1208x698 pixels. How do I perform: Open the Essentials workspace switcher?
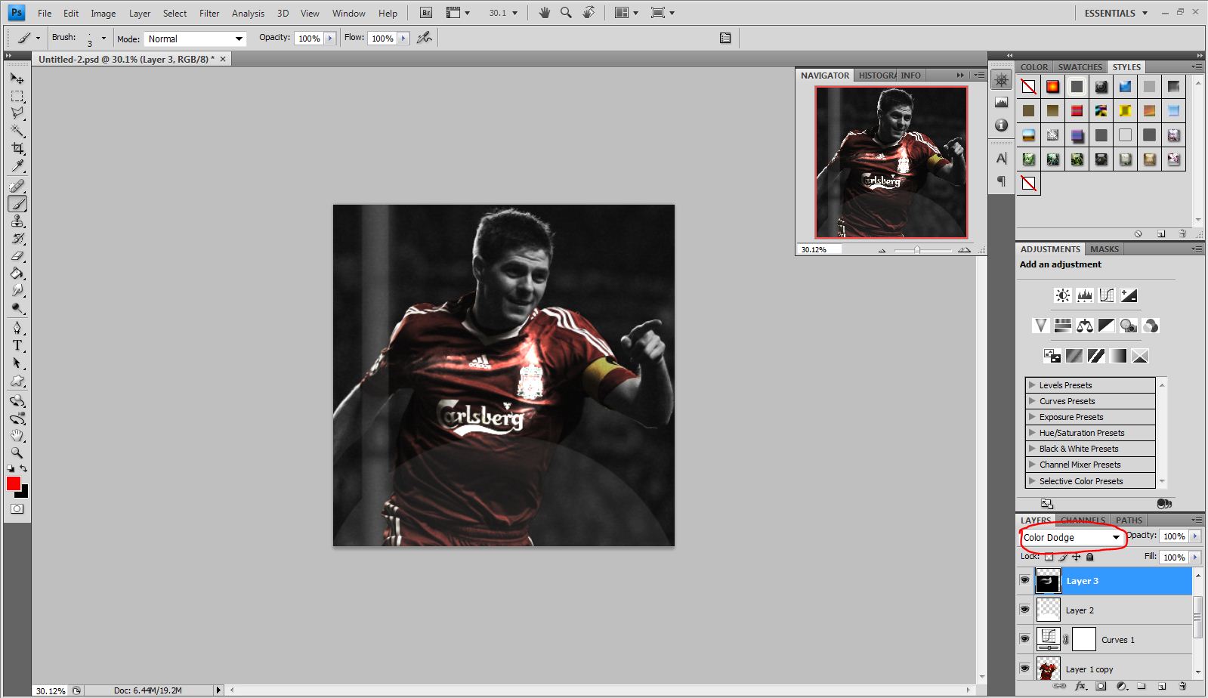1116,13
